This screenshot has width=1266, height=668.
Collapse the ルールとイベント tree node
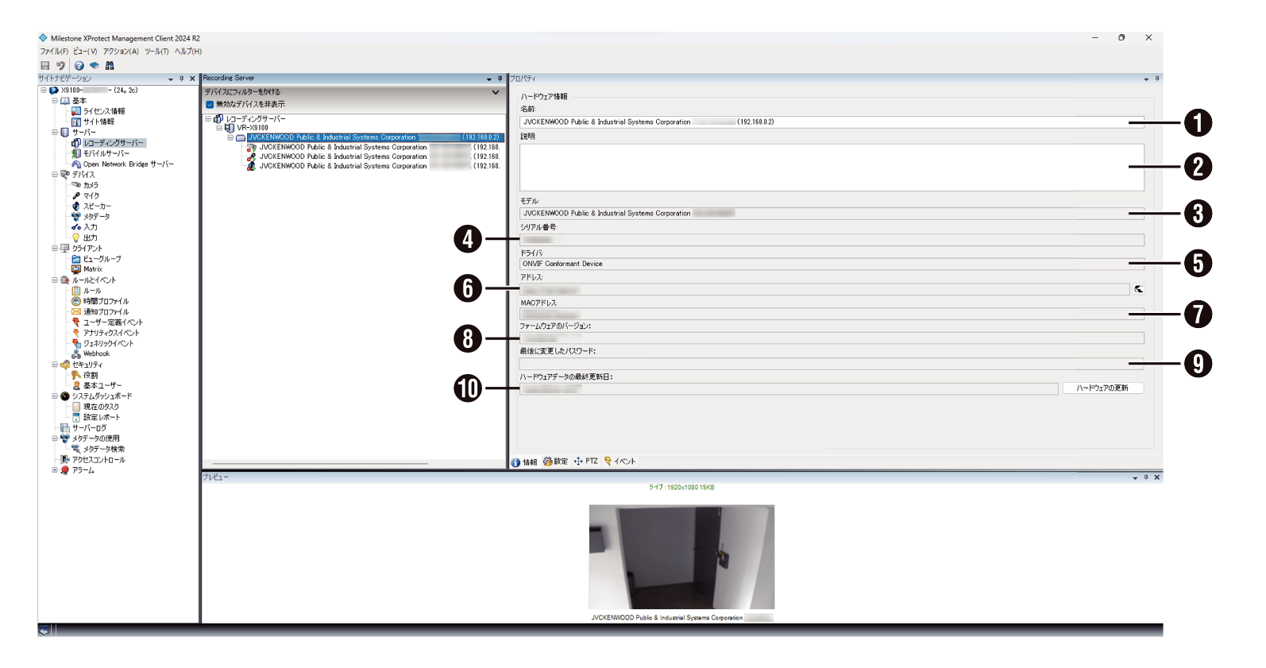pos(55,280)
